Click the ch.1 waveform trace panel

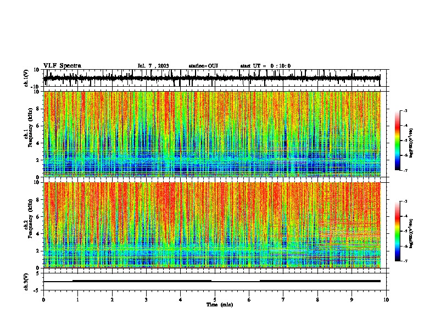[214, 78]
